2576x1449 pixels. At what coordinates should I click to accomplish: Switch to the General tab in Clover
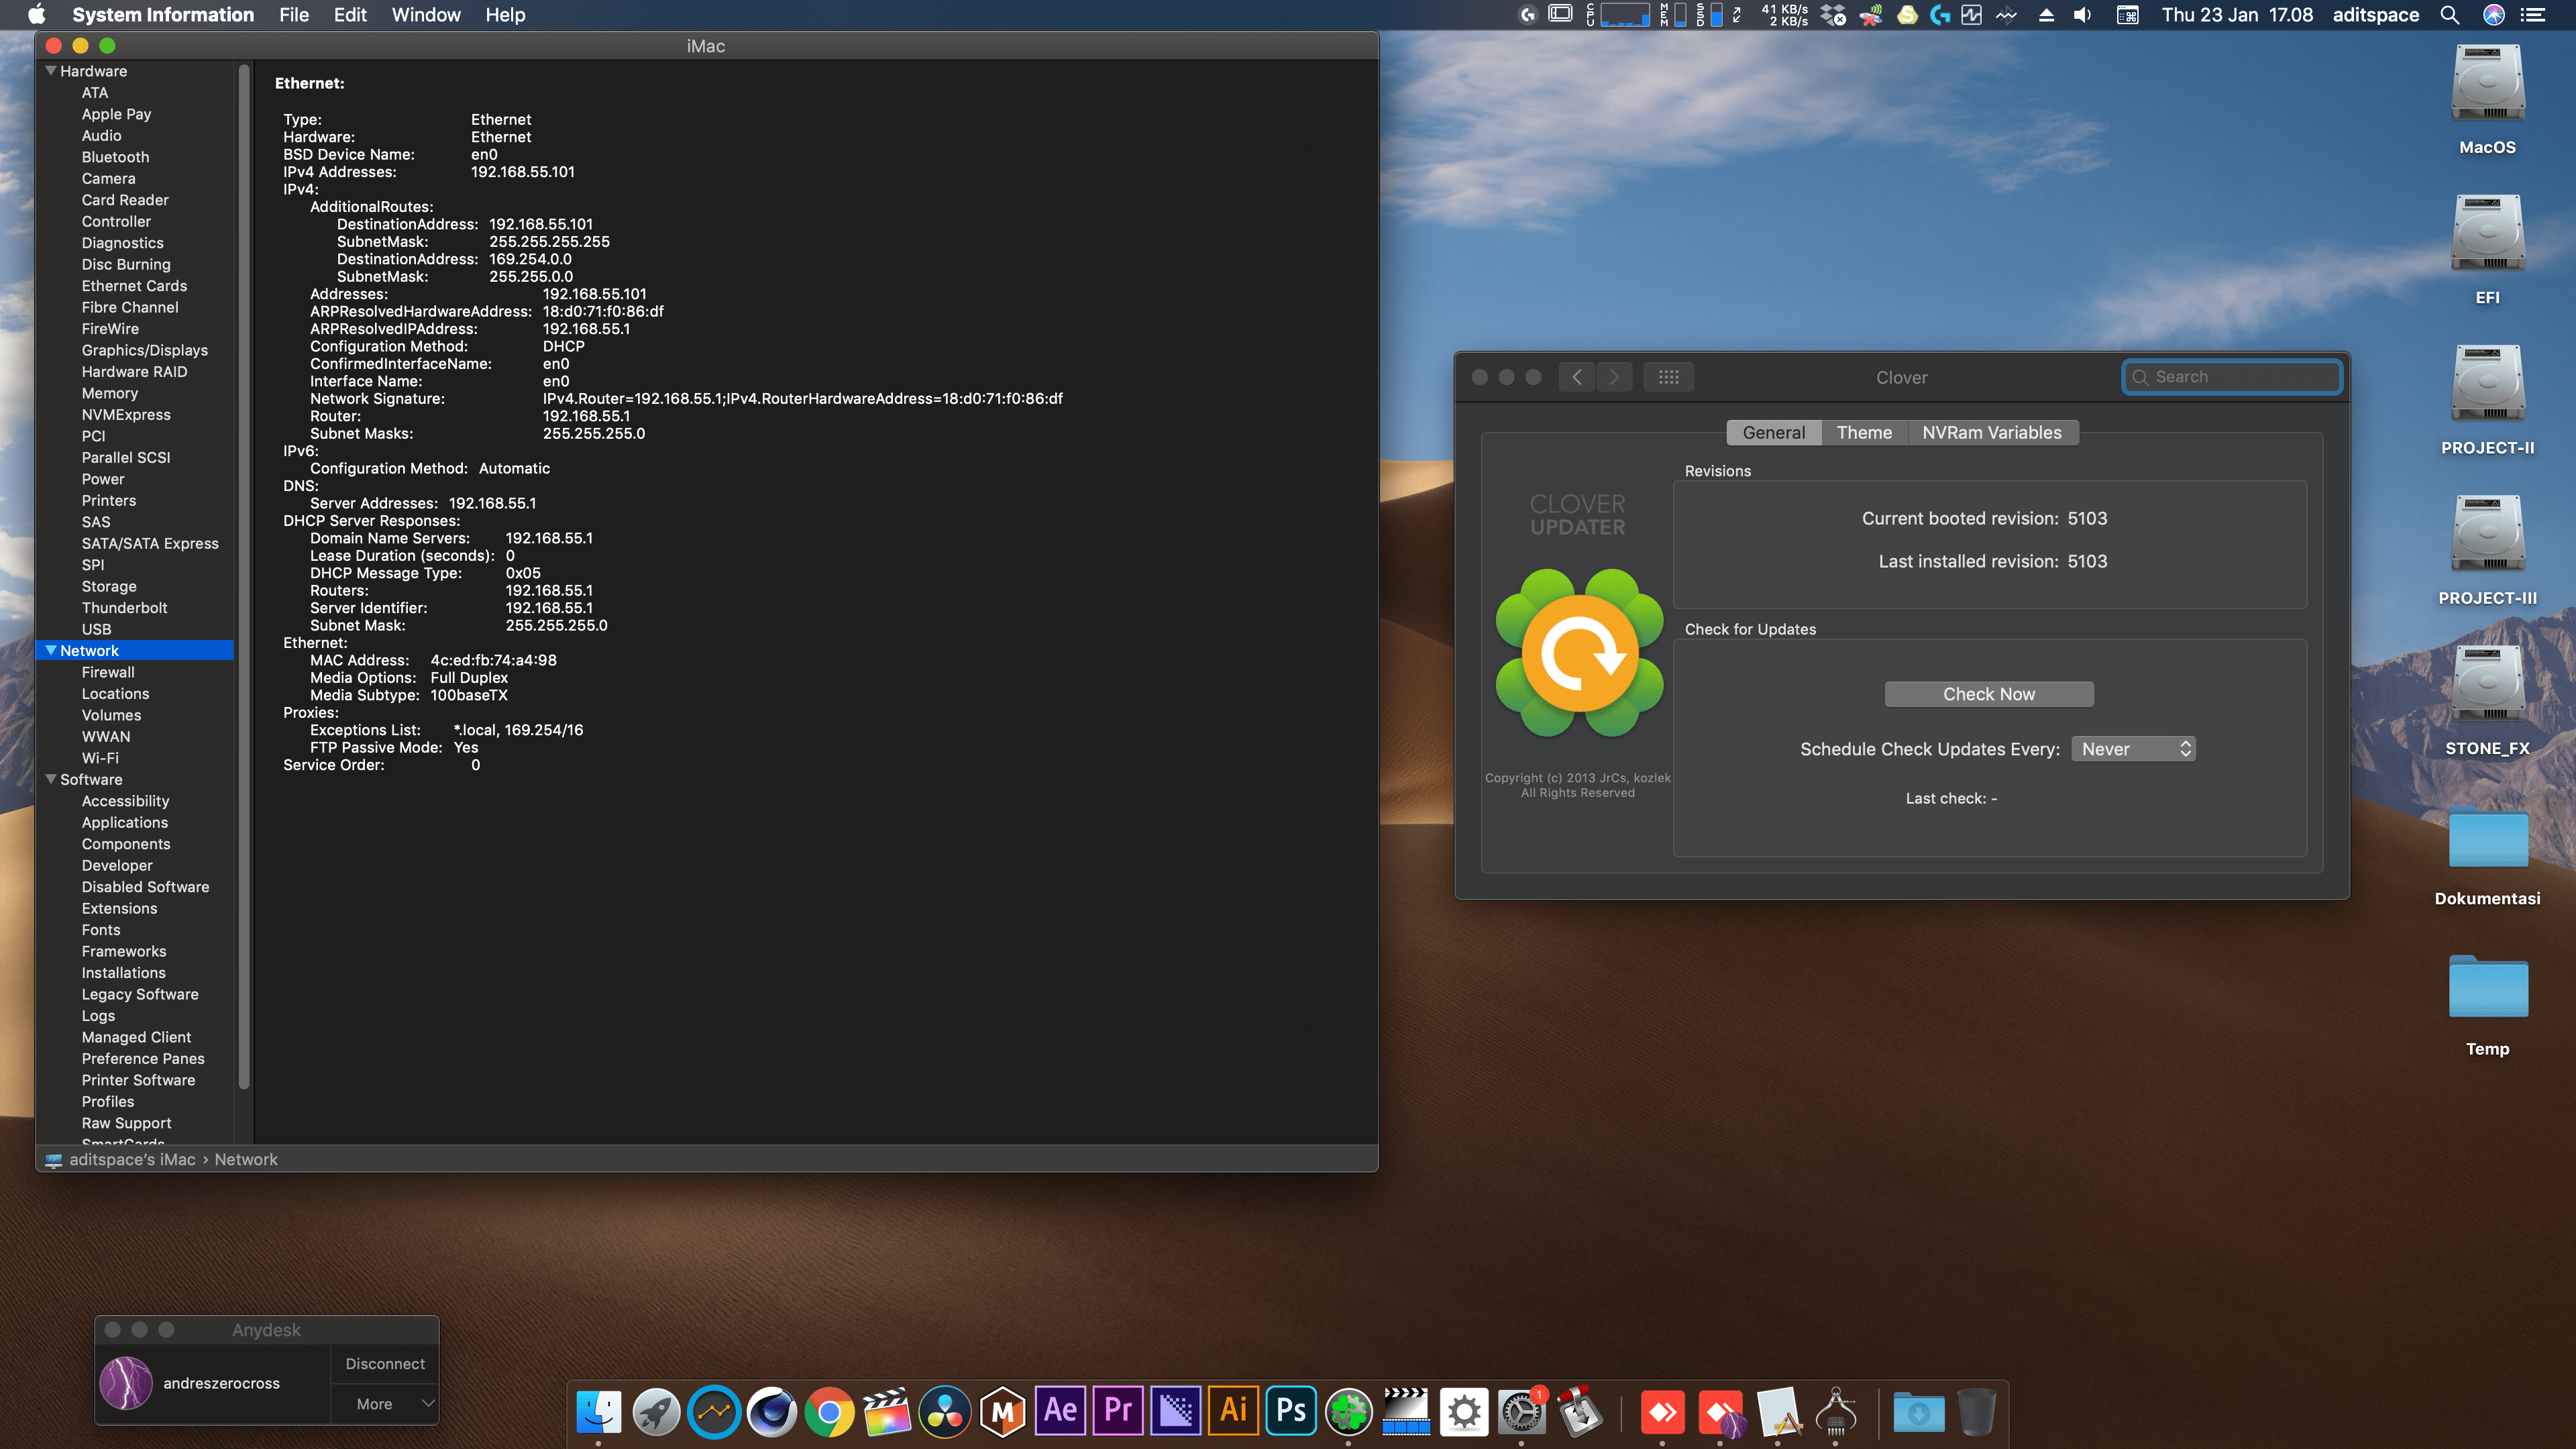1774,432
